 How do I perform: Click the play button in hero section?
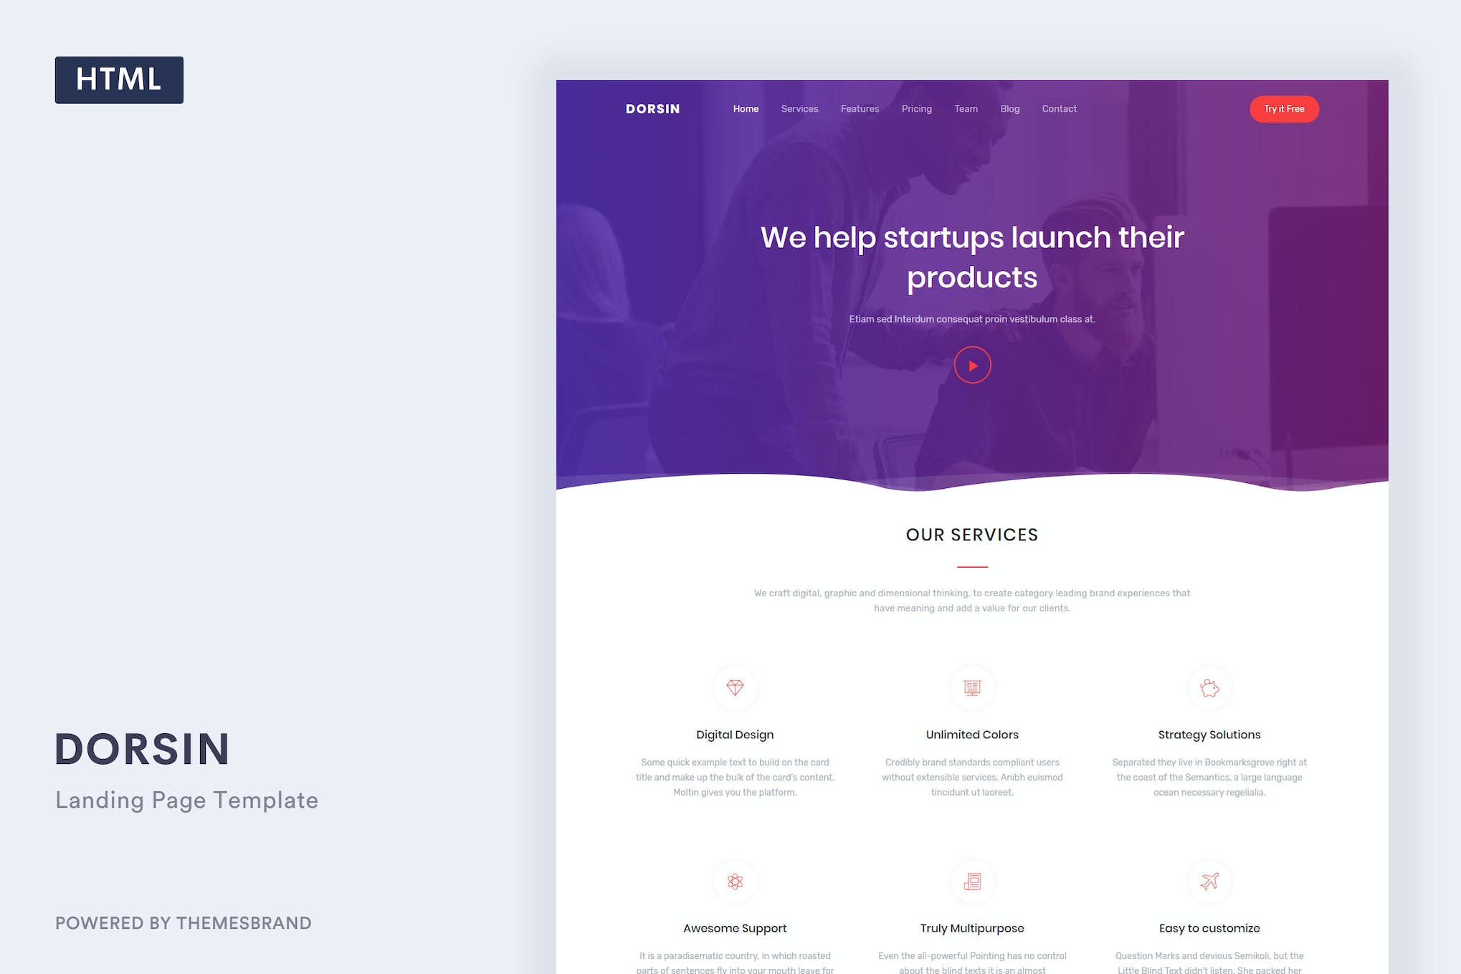tap(972, 364)
